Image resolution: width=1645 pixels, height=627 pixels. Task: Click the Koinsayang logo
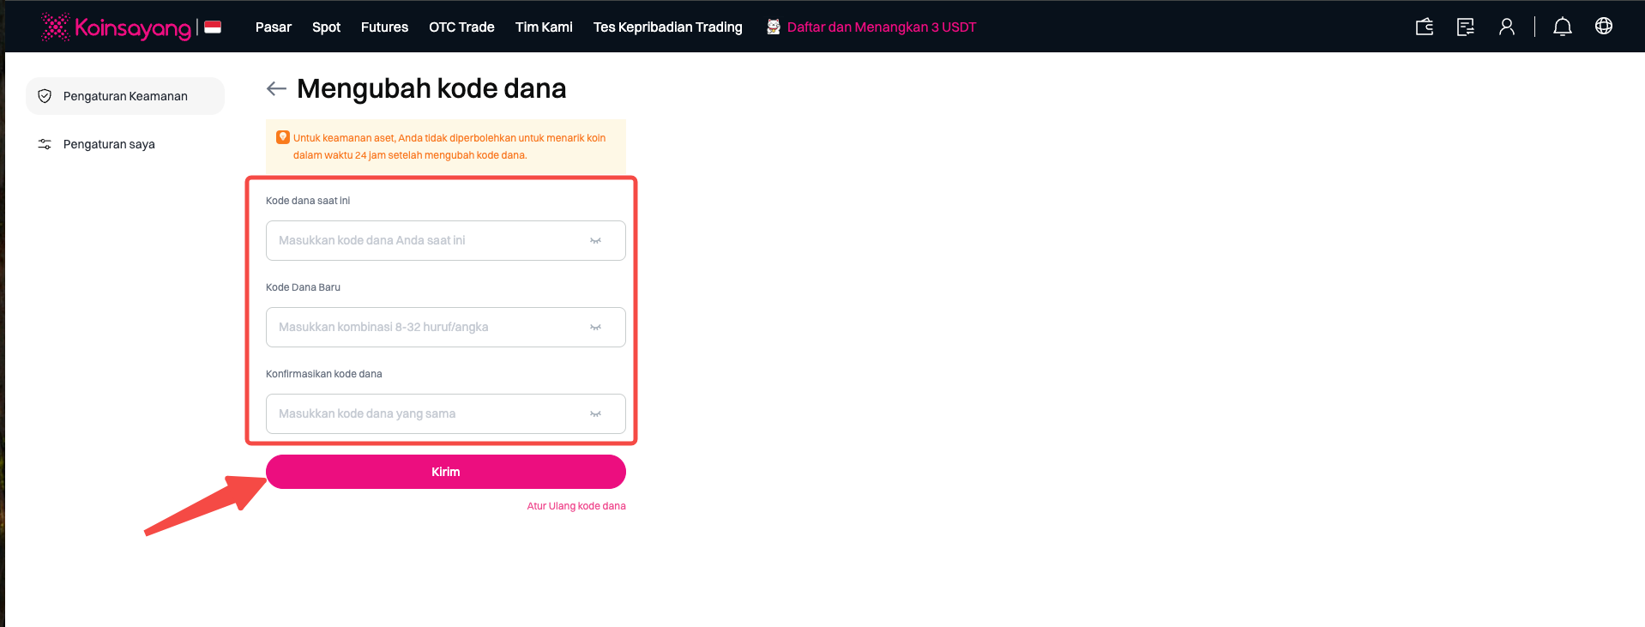coord(117,27)
